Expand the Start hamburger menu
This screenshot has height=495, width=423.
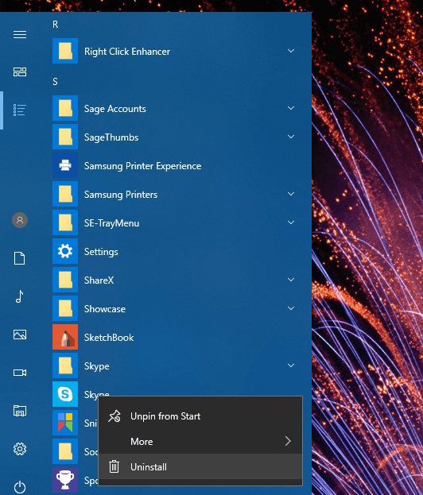20,34
